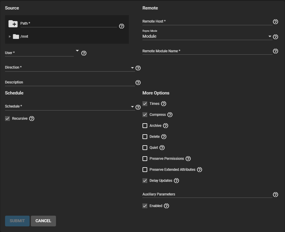Show help for Remote Module Name
Screen dimensions: 285x232
click(276, 51)
